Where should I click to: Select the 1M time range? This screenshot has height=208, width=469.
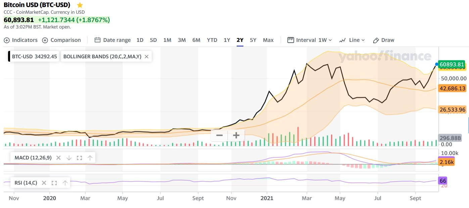[167, 40]
